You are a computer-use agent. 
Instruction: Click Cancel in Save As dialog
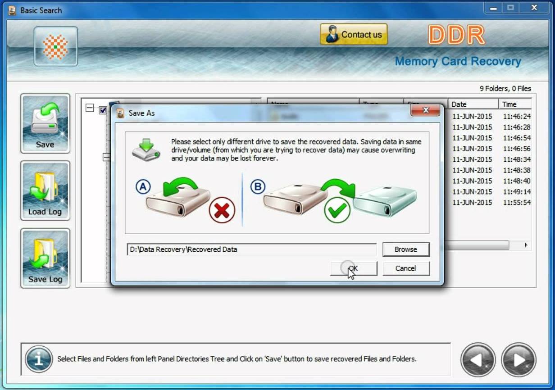coord(406,268)
